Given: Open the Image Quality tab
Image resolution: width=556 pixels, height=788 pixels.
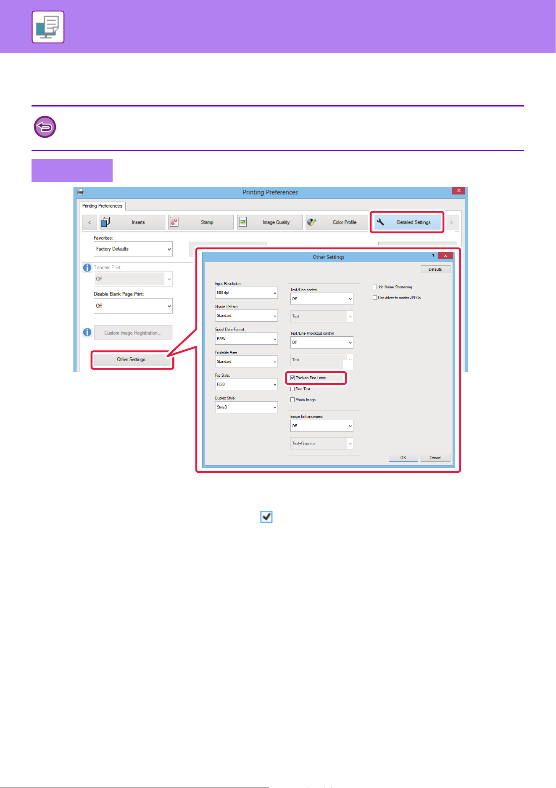Looking at the screenshot, I should click(270, 222).
